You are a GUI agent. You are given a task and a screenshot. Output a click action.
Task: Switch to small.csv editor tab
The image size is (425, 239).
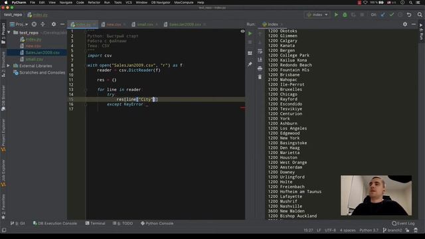click(x=145, y=25)
